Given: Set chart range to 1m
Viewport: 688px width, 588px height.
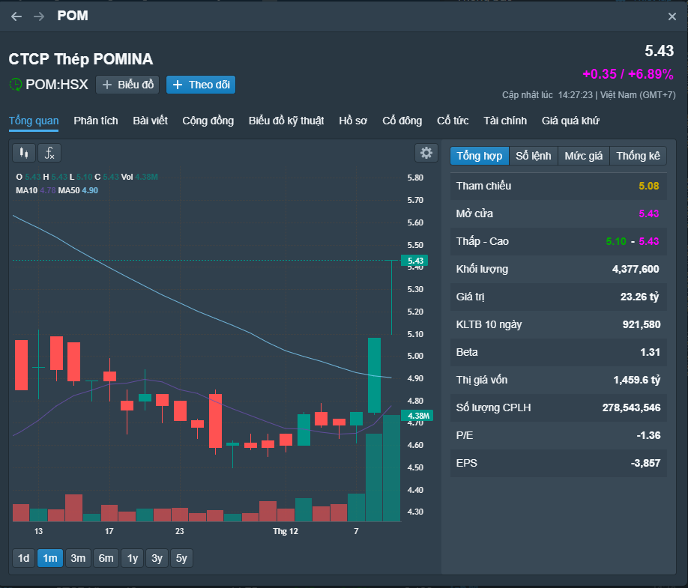Looking at the screenshot, I should (x=50, y=558).
